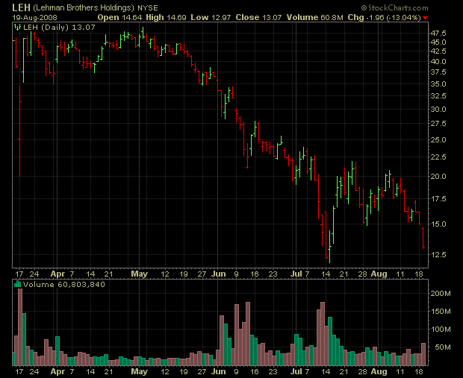Click the green volume bars icon beside Volume 60,803,840
This screenshot has height=378, width=463.
click(17, 284)
